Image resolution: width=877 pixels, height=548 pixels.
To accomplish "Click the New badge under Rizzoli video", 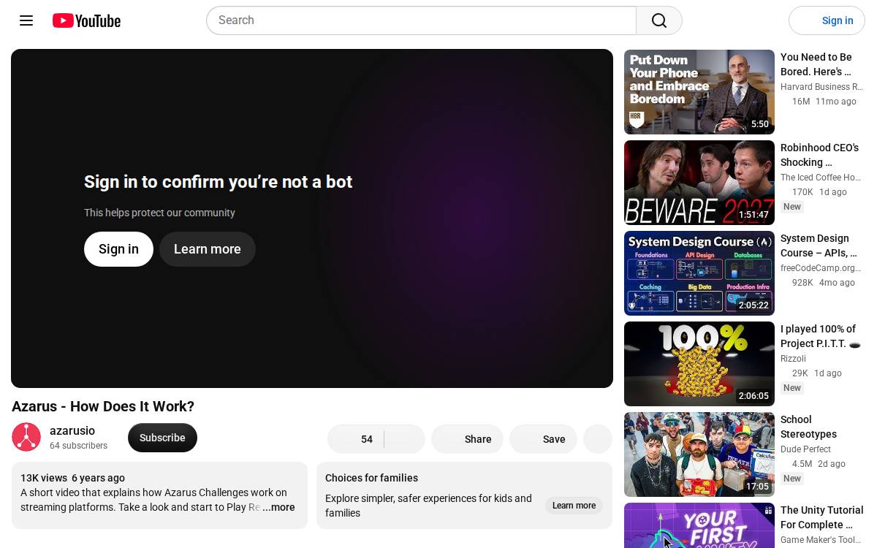I will coord(792,388).
